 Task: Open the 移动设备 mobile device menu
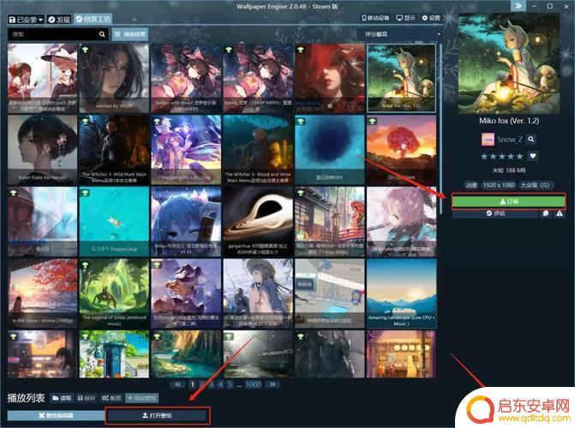(375, 18)
